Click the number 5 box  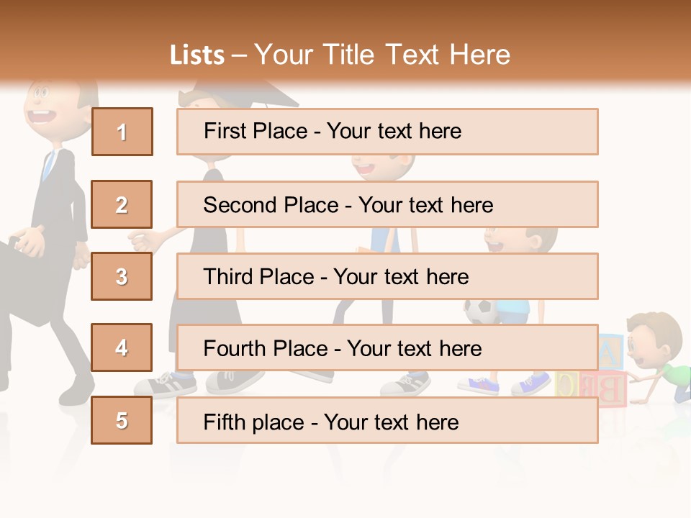point(122,420)
